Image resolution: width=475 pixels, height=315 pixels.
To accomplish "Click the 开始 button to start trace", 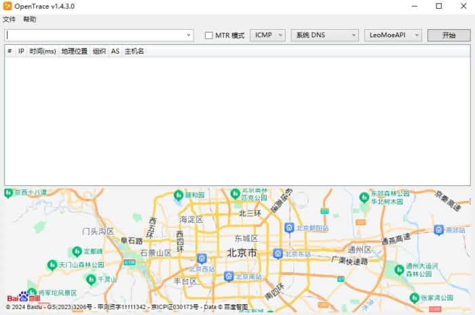I will pyautogui.click(x=449, y=35).
